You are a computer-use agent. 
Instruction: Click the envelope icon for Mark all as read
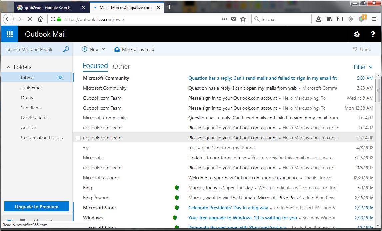pyautogui.click(x=117, y=49)
